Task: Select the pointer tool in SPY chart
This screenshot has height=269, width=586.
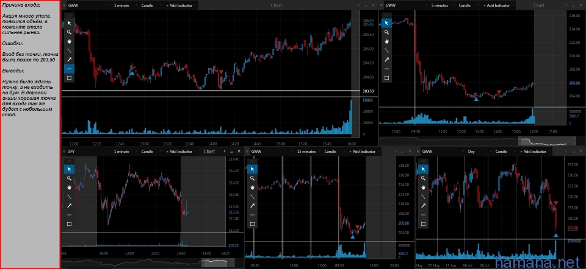Action: tap(69, 169)
